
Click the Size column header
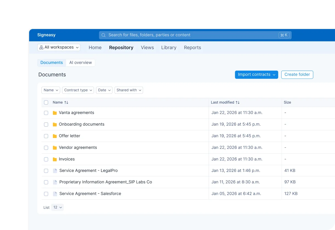pos(287,102)
